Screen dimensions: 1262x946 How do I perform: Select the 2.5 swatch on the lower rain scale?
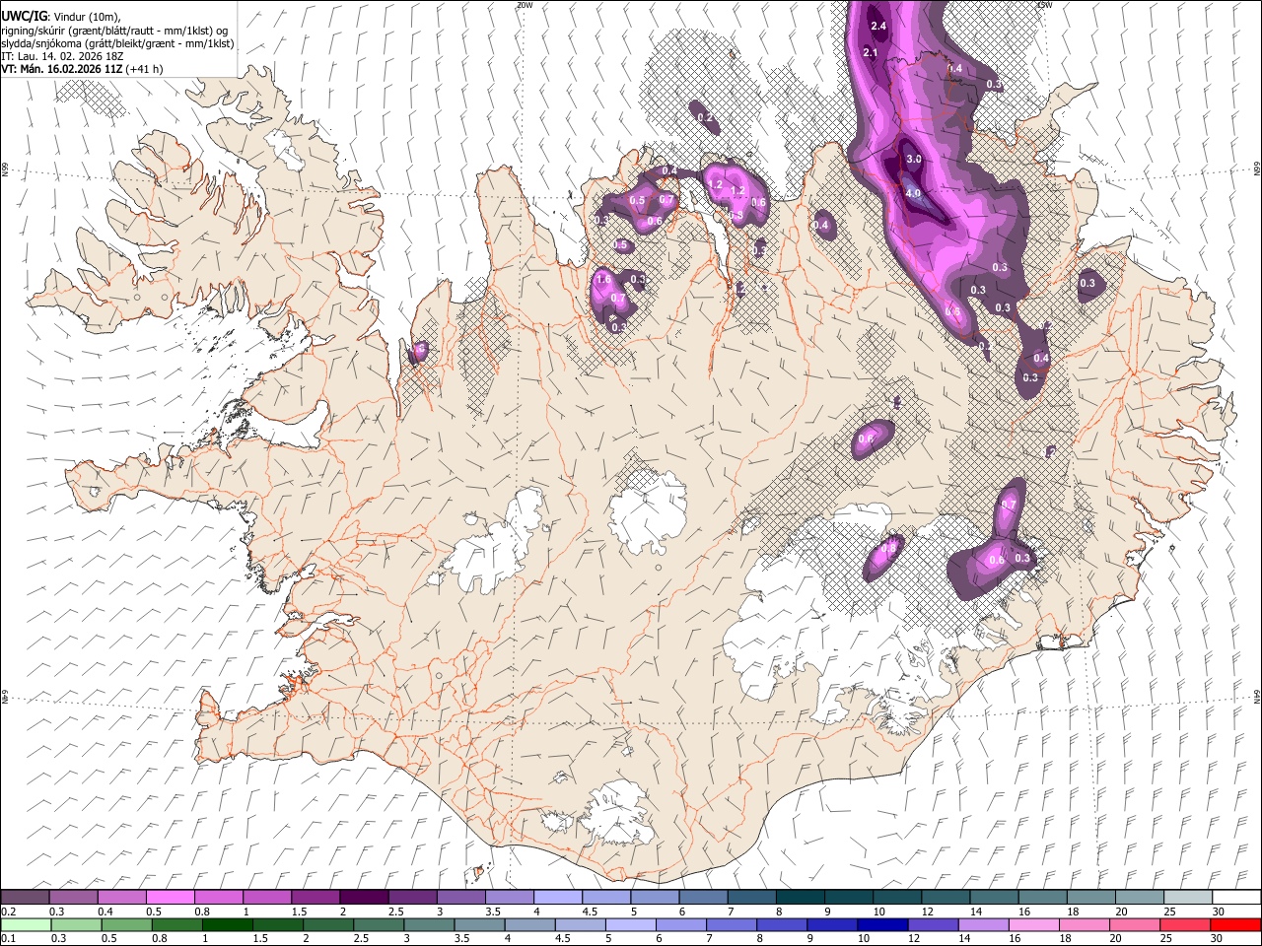(380, 924)
